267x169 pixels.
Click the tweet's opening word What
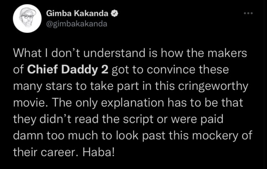click(x=28, y=53)
